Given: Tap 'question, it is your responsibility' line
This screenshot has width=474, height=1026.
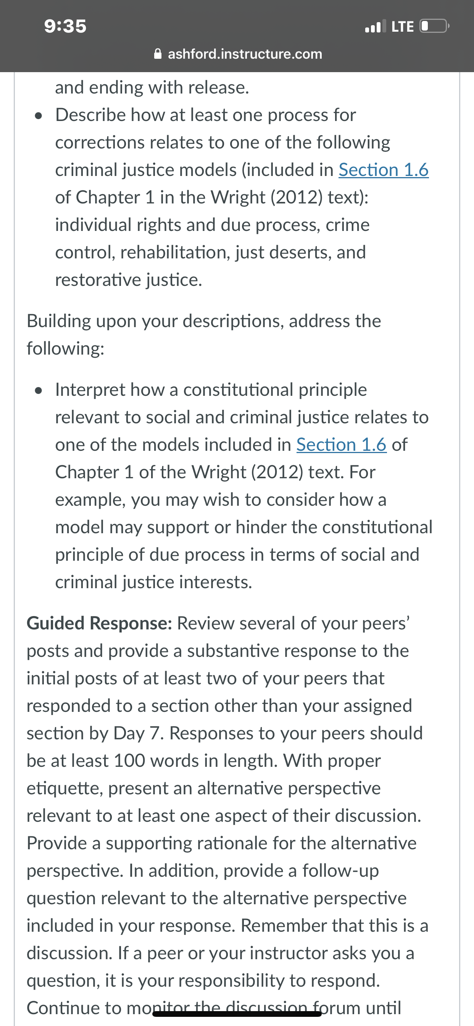Looking at the screenshot, I should (203, 981).
